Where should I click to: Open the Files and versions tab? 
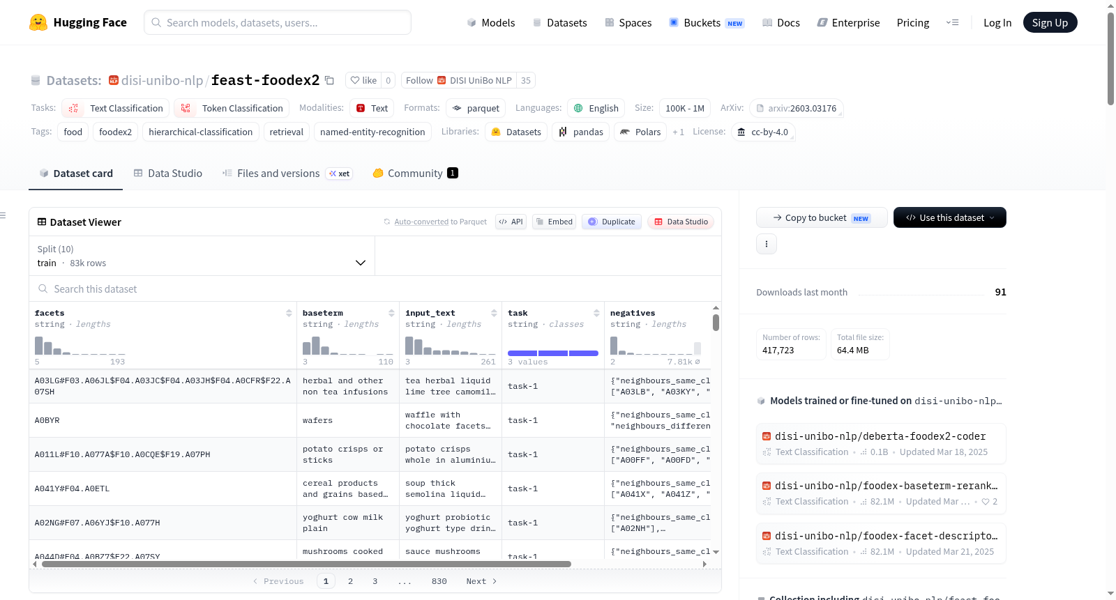[287, 174]
